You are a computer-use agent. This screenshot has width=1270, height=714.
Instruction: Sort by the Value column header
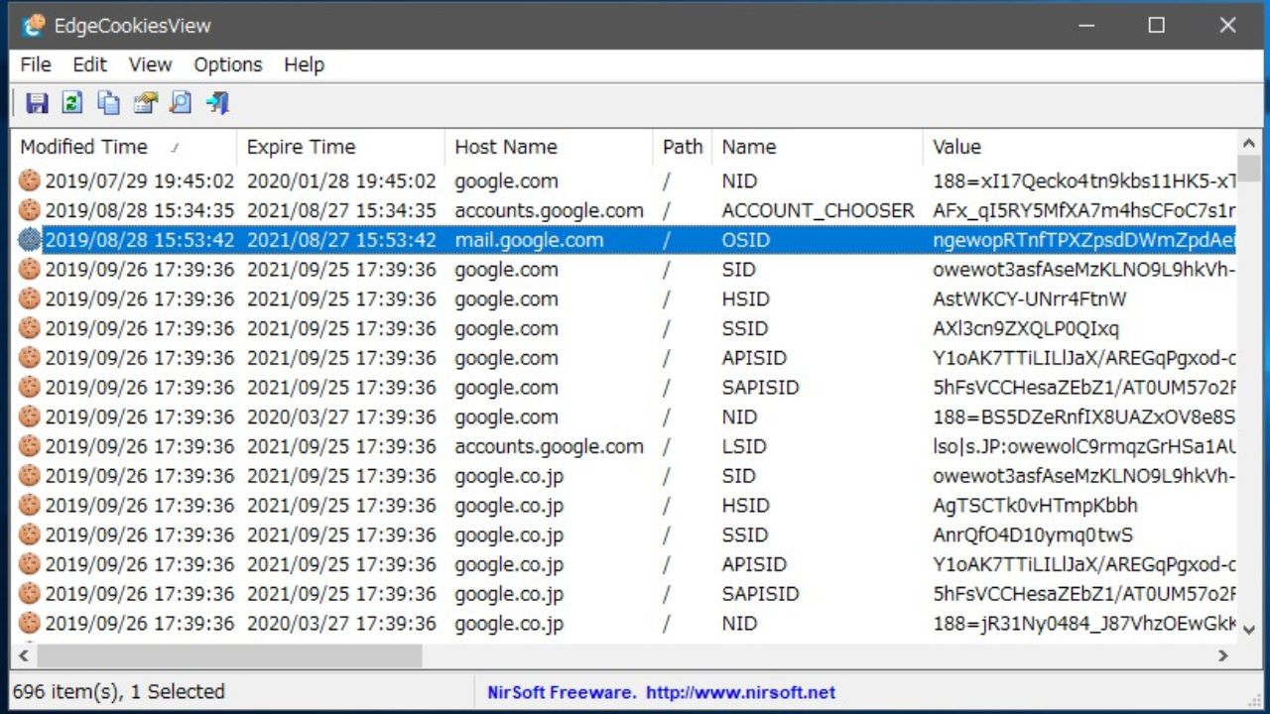click(1079, 147)
